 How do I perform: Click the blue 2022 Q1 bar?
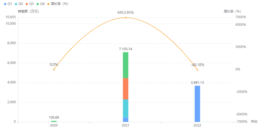(x=197, y=104)
